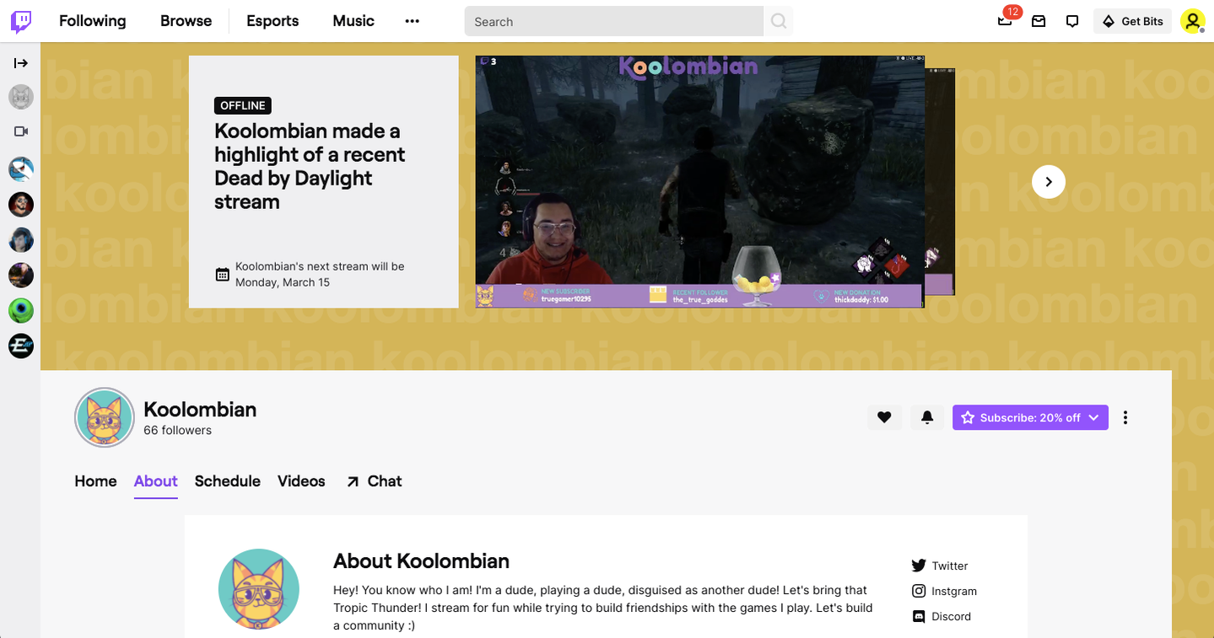
Task: Open user account avatar menu
Action: coord(1193,21)
